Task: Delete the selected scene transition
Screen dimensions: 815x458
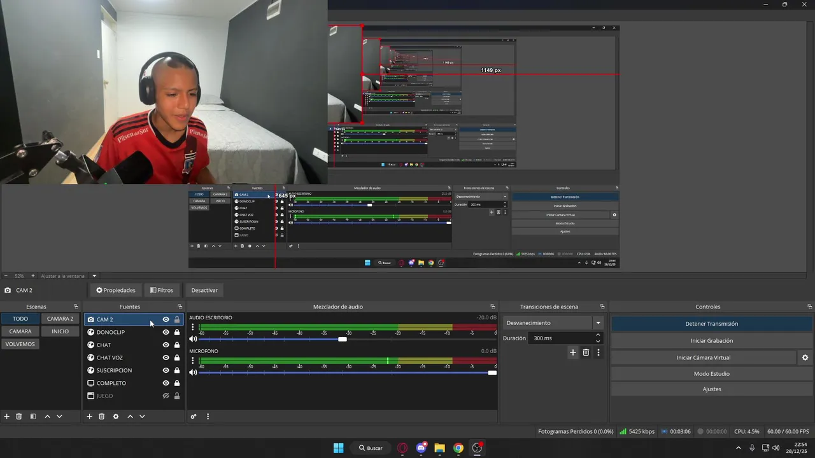Action: (x=586, y=352)
